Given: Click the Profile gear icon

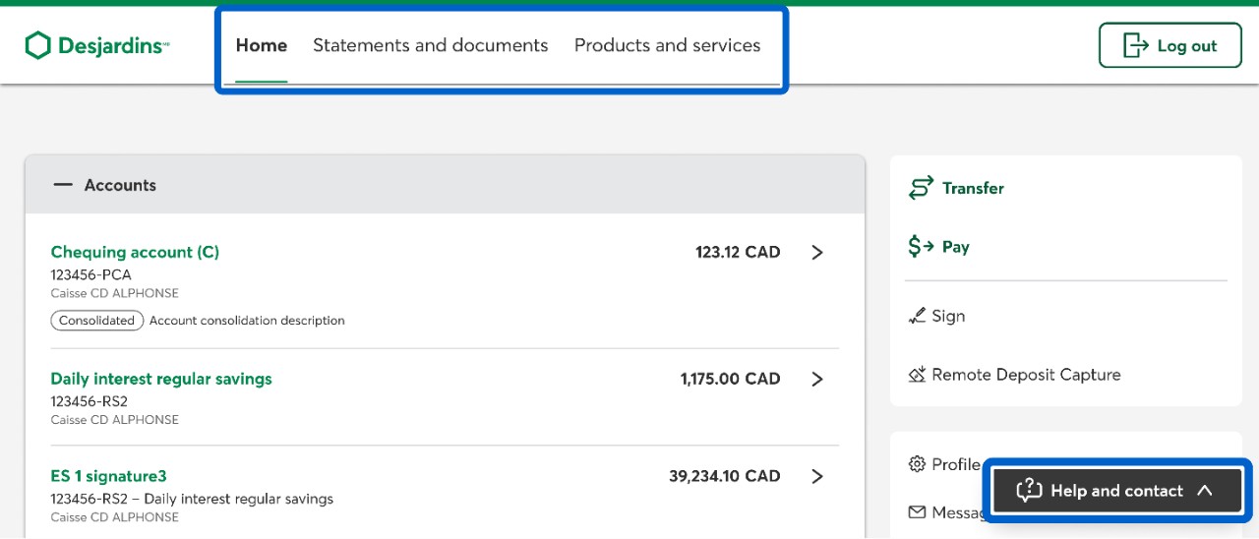Looking at the screenshot, I should [917, 464].
